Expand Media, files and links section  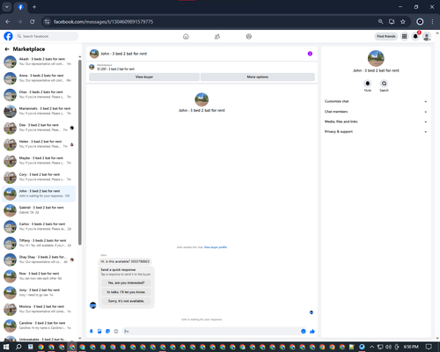(x=376, y=121)
